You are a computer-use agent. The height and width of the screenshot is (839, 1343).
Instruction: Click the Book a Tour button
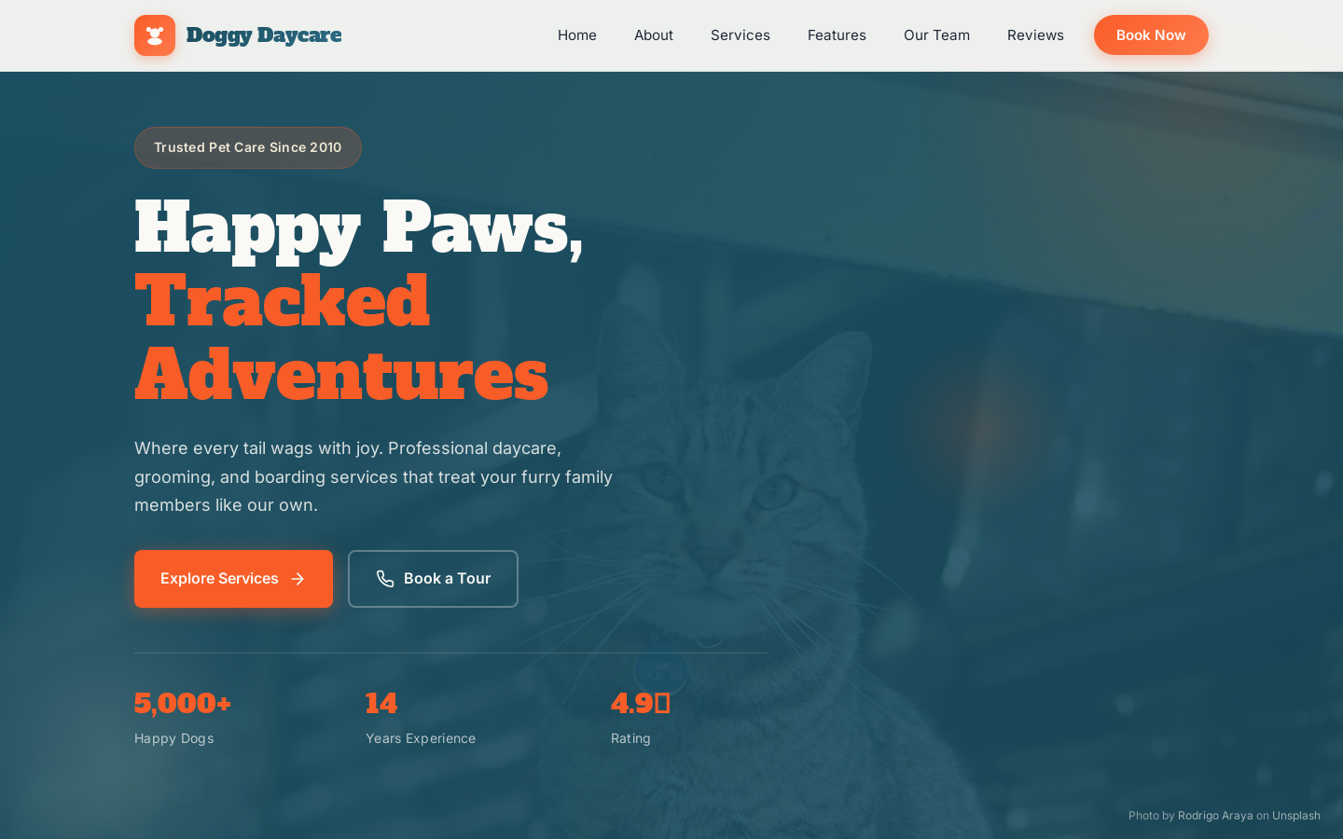tap(433, 579)
